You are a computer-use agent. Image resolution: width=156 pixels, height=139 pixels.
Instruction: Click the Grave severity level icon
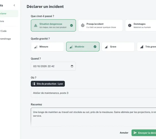pos(106,47)
